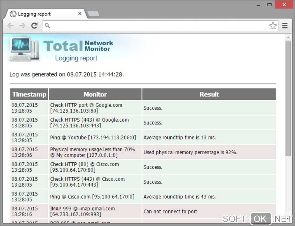
Task: Click 'Ping @ Cisco.com' monitor cell
Action: click(95, 197)
